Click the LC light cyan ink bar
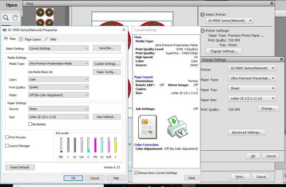The height and width of the screenshot is (187, 286). click(x=102, y=145)
